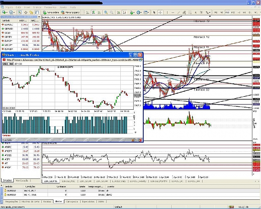Switch to Histórico de conta tab

[x=30, y=201]
